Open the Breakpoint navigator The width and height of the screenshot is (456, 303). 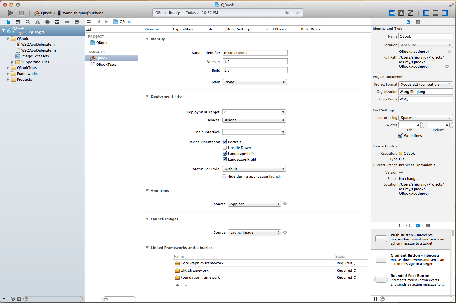(x=67, y=22)
